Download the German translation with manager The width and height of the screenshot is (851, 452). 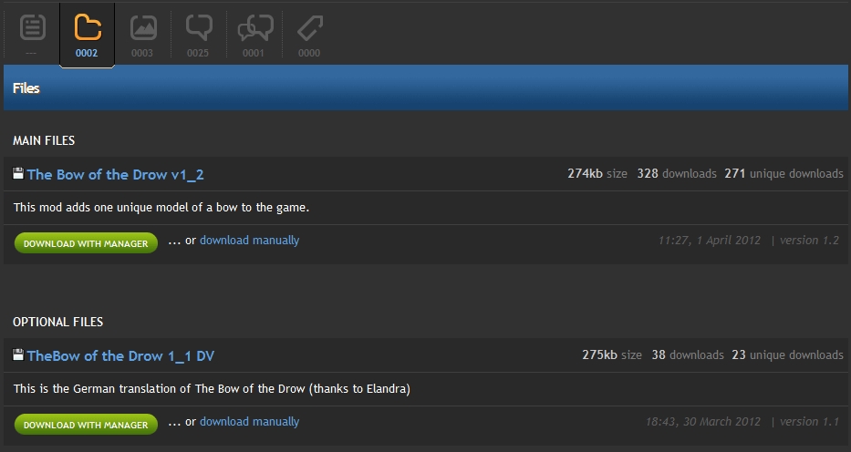(86, 425)
